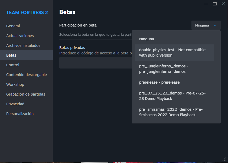The height and width of the screenshot is (163, 228).
Task: Go to Actualizaciones section
Action: [x=20, y=36]
